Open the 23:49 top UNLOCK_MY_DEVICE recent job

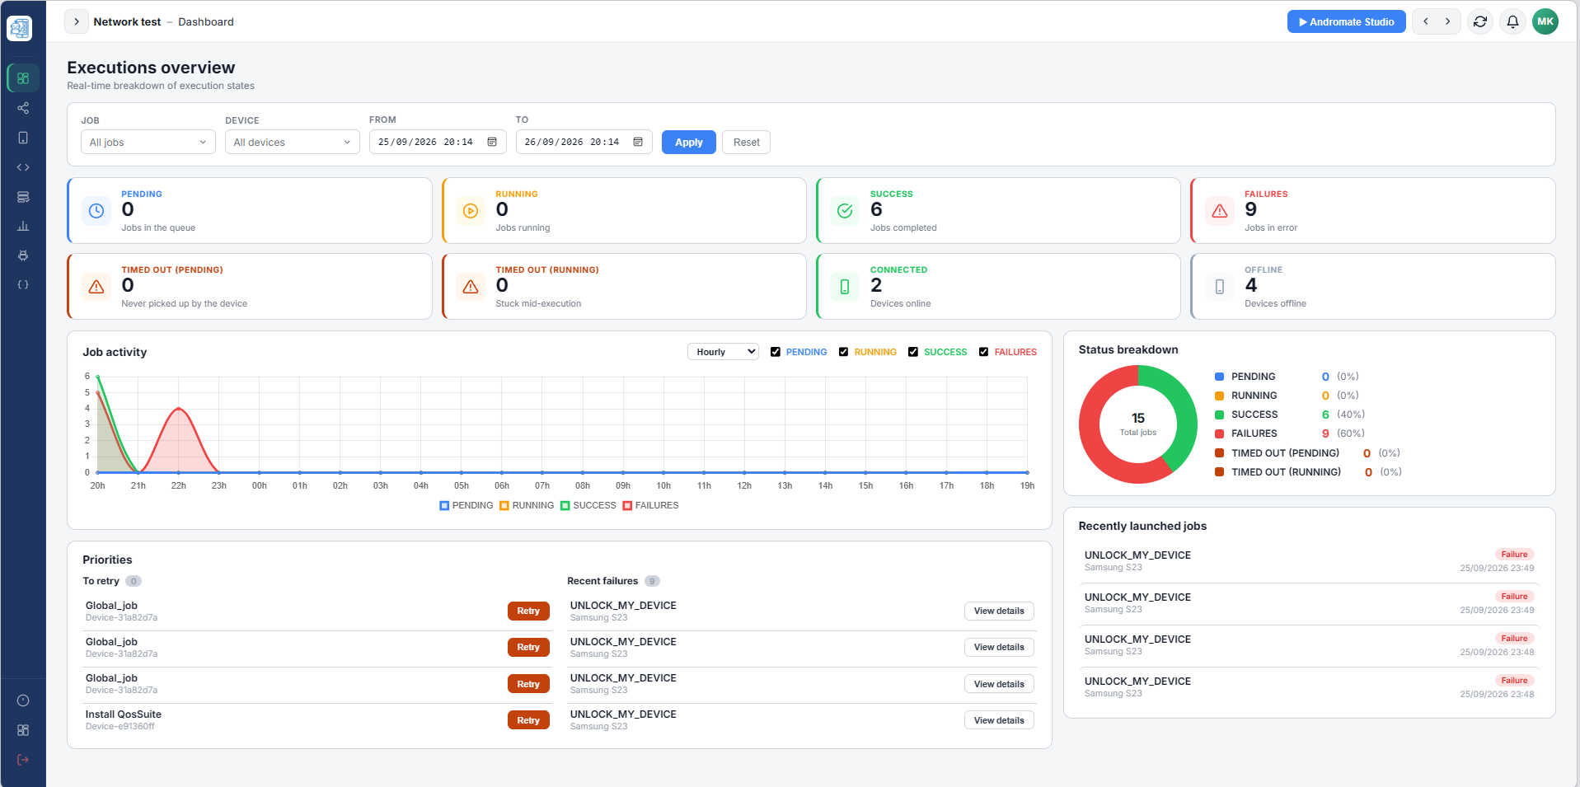point(1309,561)
